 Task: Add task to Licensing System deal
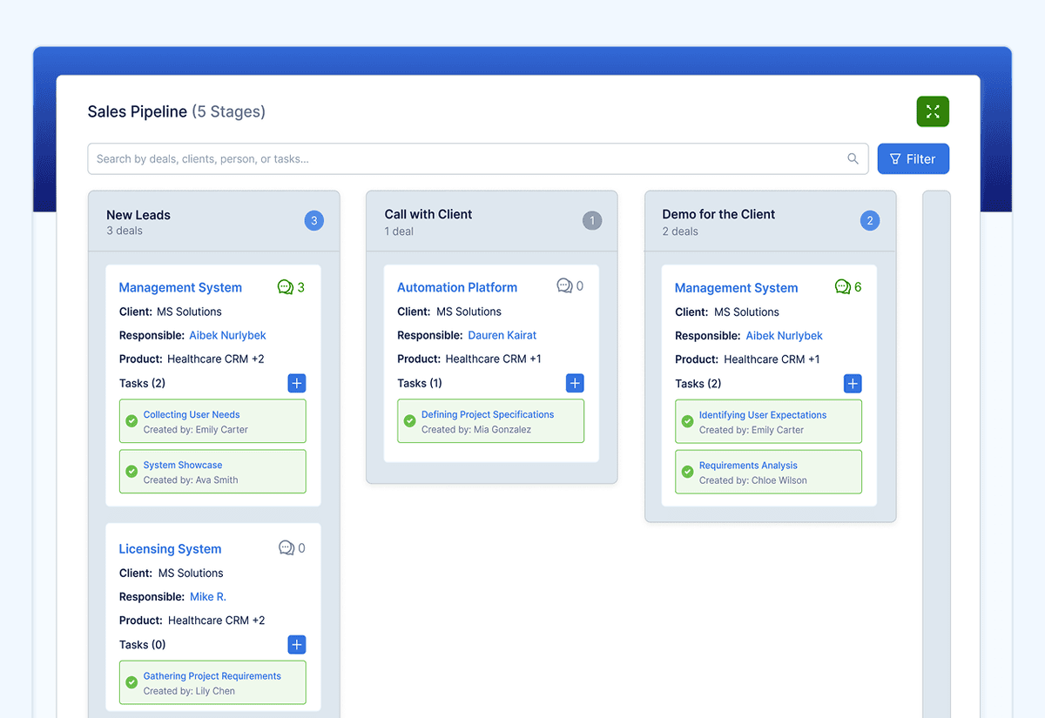(297, 645)
